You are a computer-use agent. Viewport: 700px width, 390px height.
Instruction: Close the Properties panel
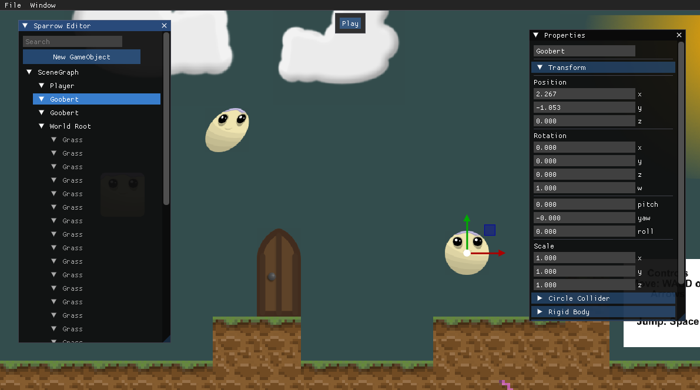pos(679,35)
